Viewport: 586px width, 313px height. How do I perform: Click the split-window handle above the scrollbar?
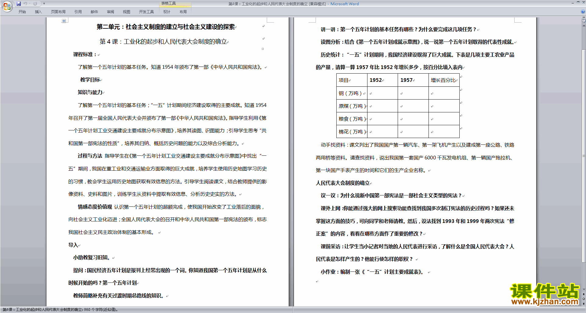(584, 17)
